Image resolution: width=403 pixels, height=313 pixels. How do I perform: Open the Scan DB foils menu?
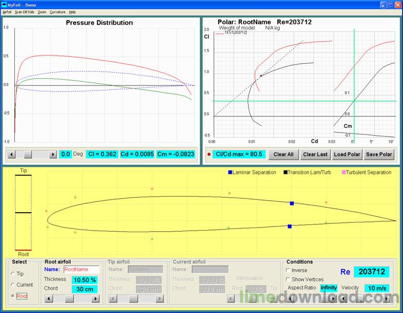pos(24,12)
